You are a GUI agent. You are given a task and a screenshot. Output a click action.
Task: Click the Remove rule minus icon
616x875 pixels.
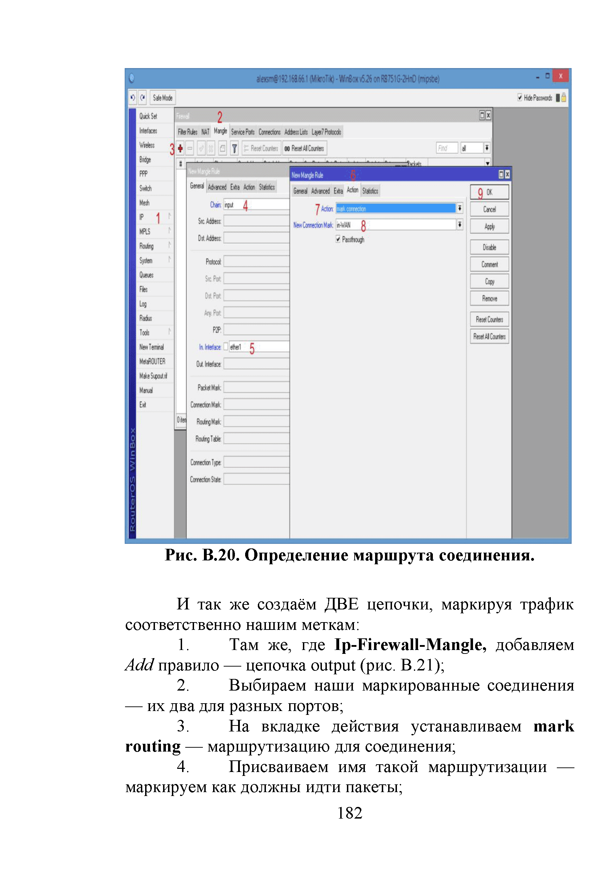pyautogui.click(x=190, y=148)
